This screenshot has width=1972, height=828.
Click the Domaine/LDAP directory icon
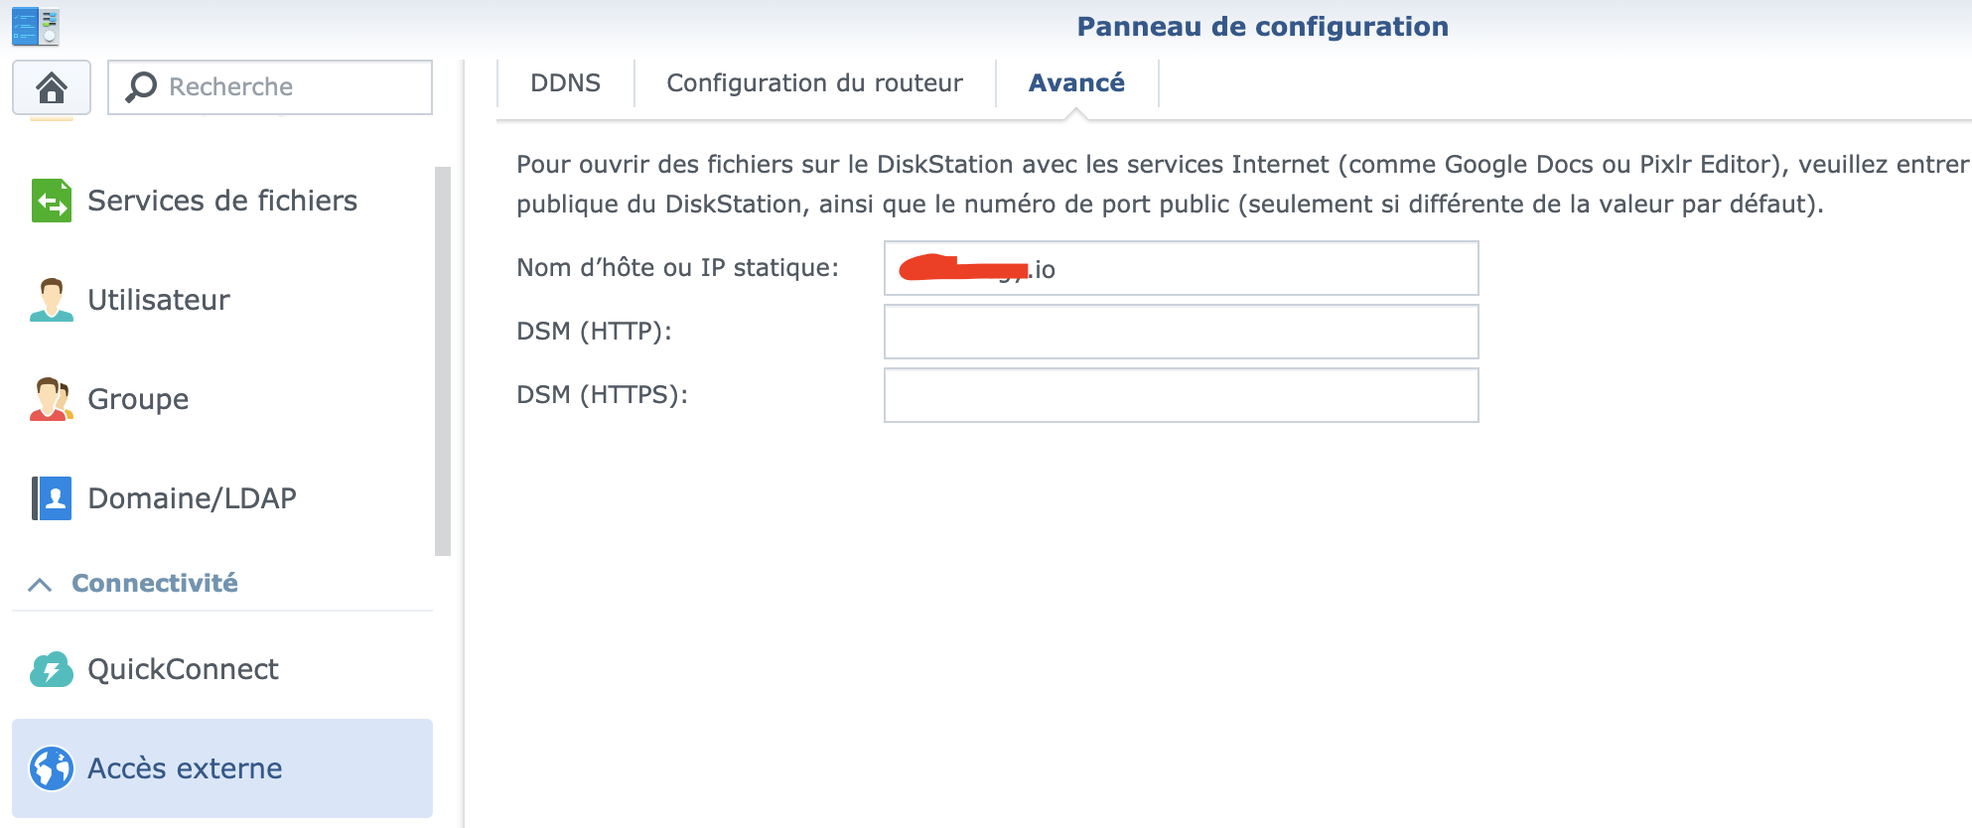(52, 498)
